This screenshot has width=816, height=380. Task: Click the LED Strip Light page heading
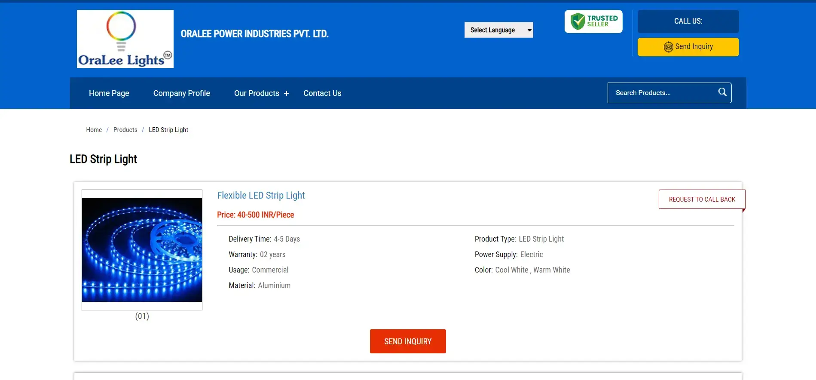click(x=103, y=159)
